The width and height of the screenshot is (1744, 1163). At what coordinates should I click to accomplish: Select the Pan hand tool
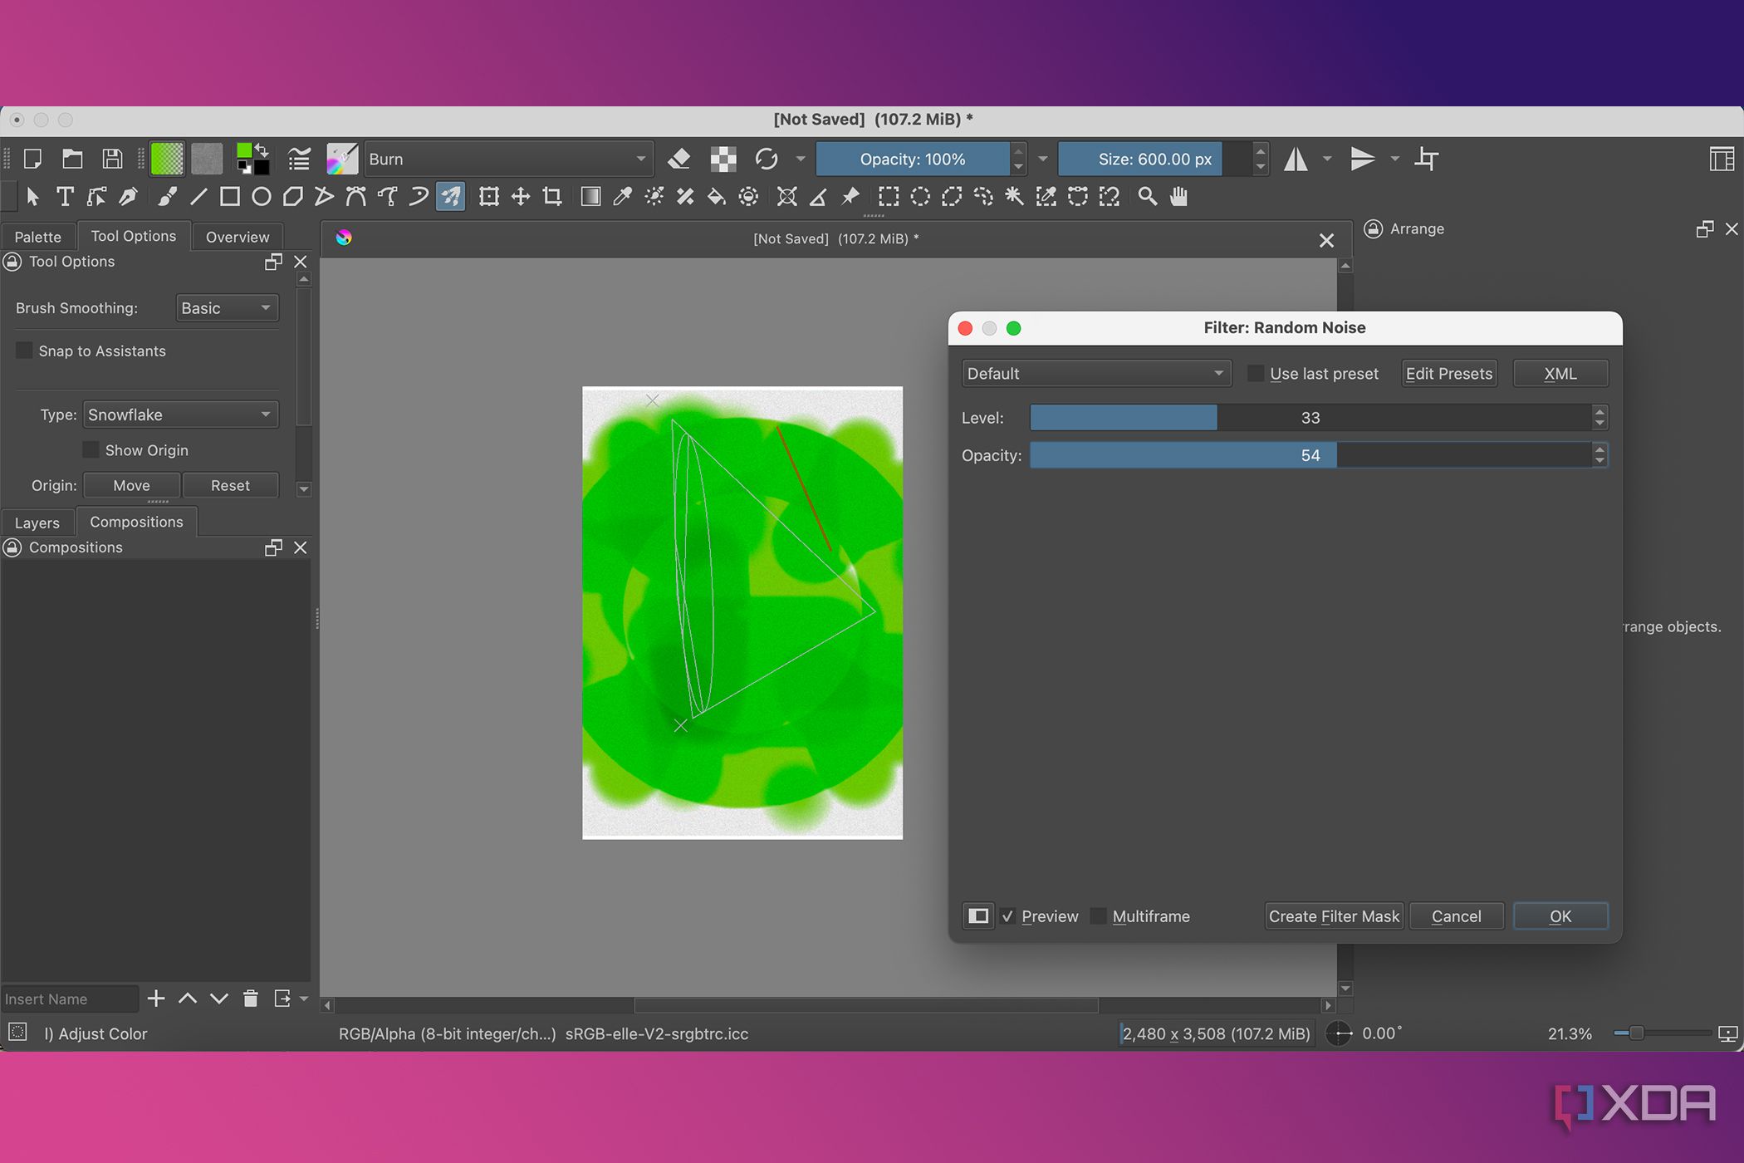coord(1179,197)
